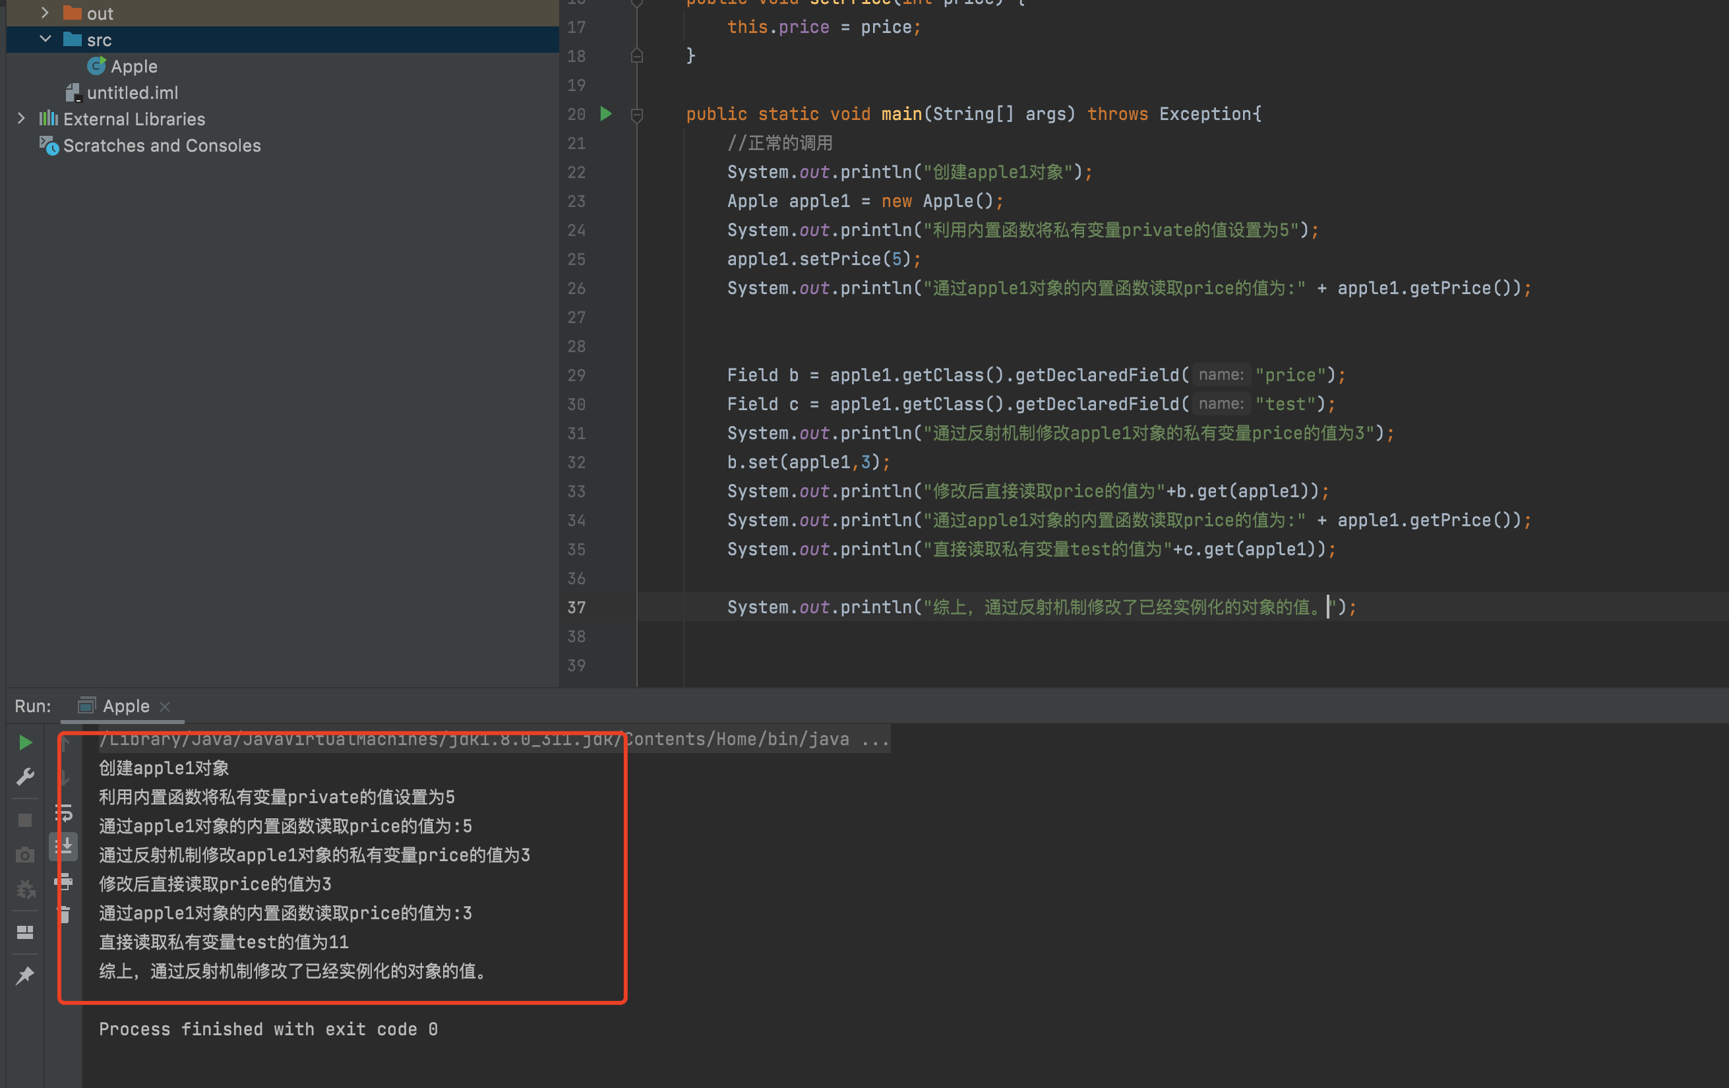This screenshot has width=1729, height=1088.
Task: Select External Libraries in project tree
Action: click(135, 119)
